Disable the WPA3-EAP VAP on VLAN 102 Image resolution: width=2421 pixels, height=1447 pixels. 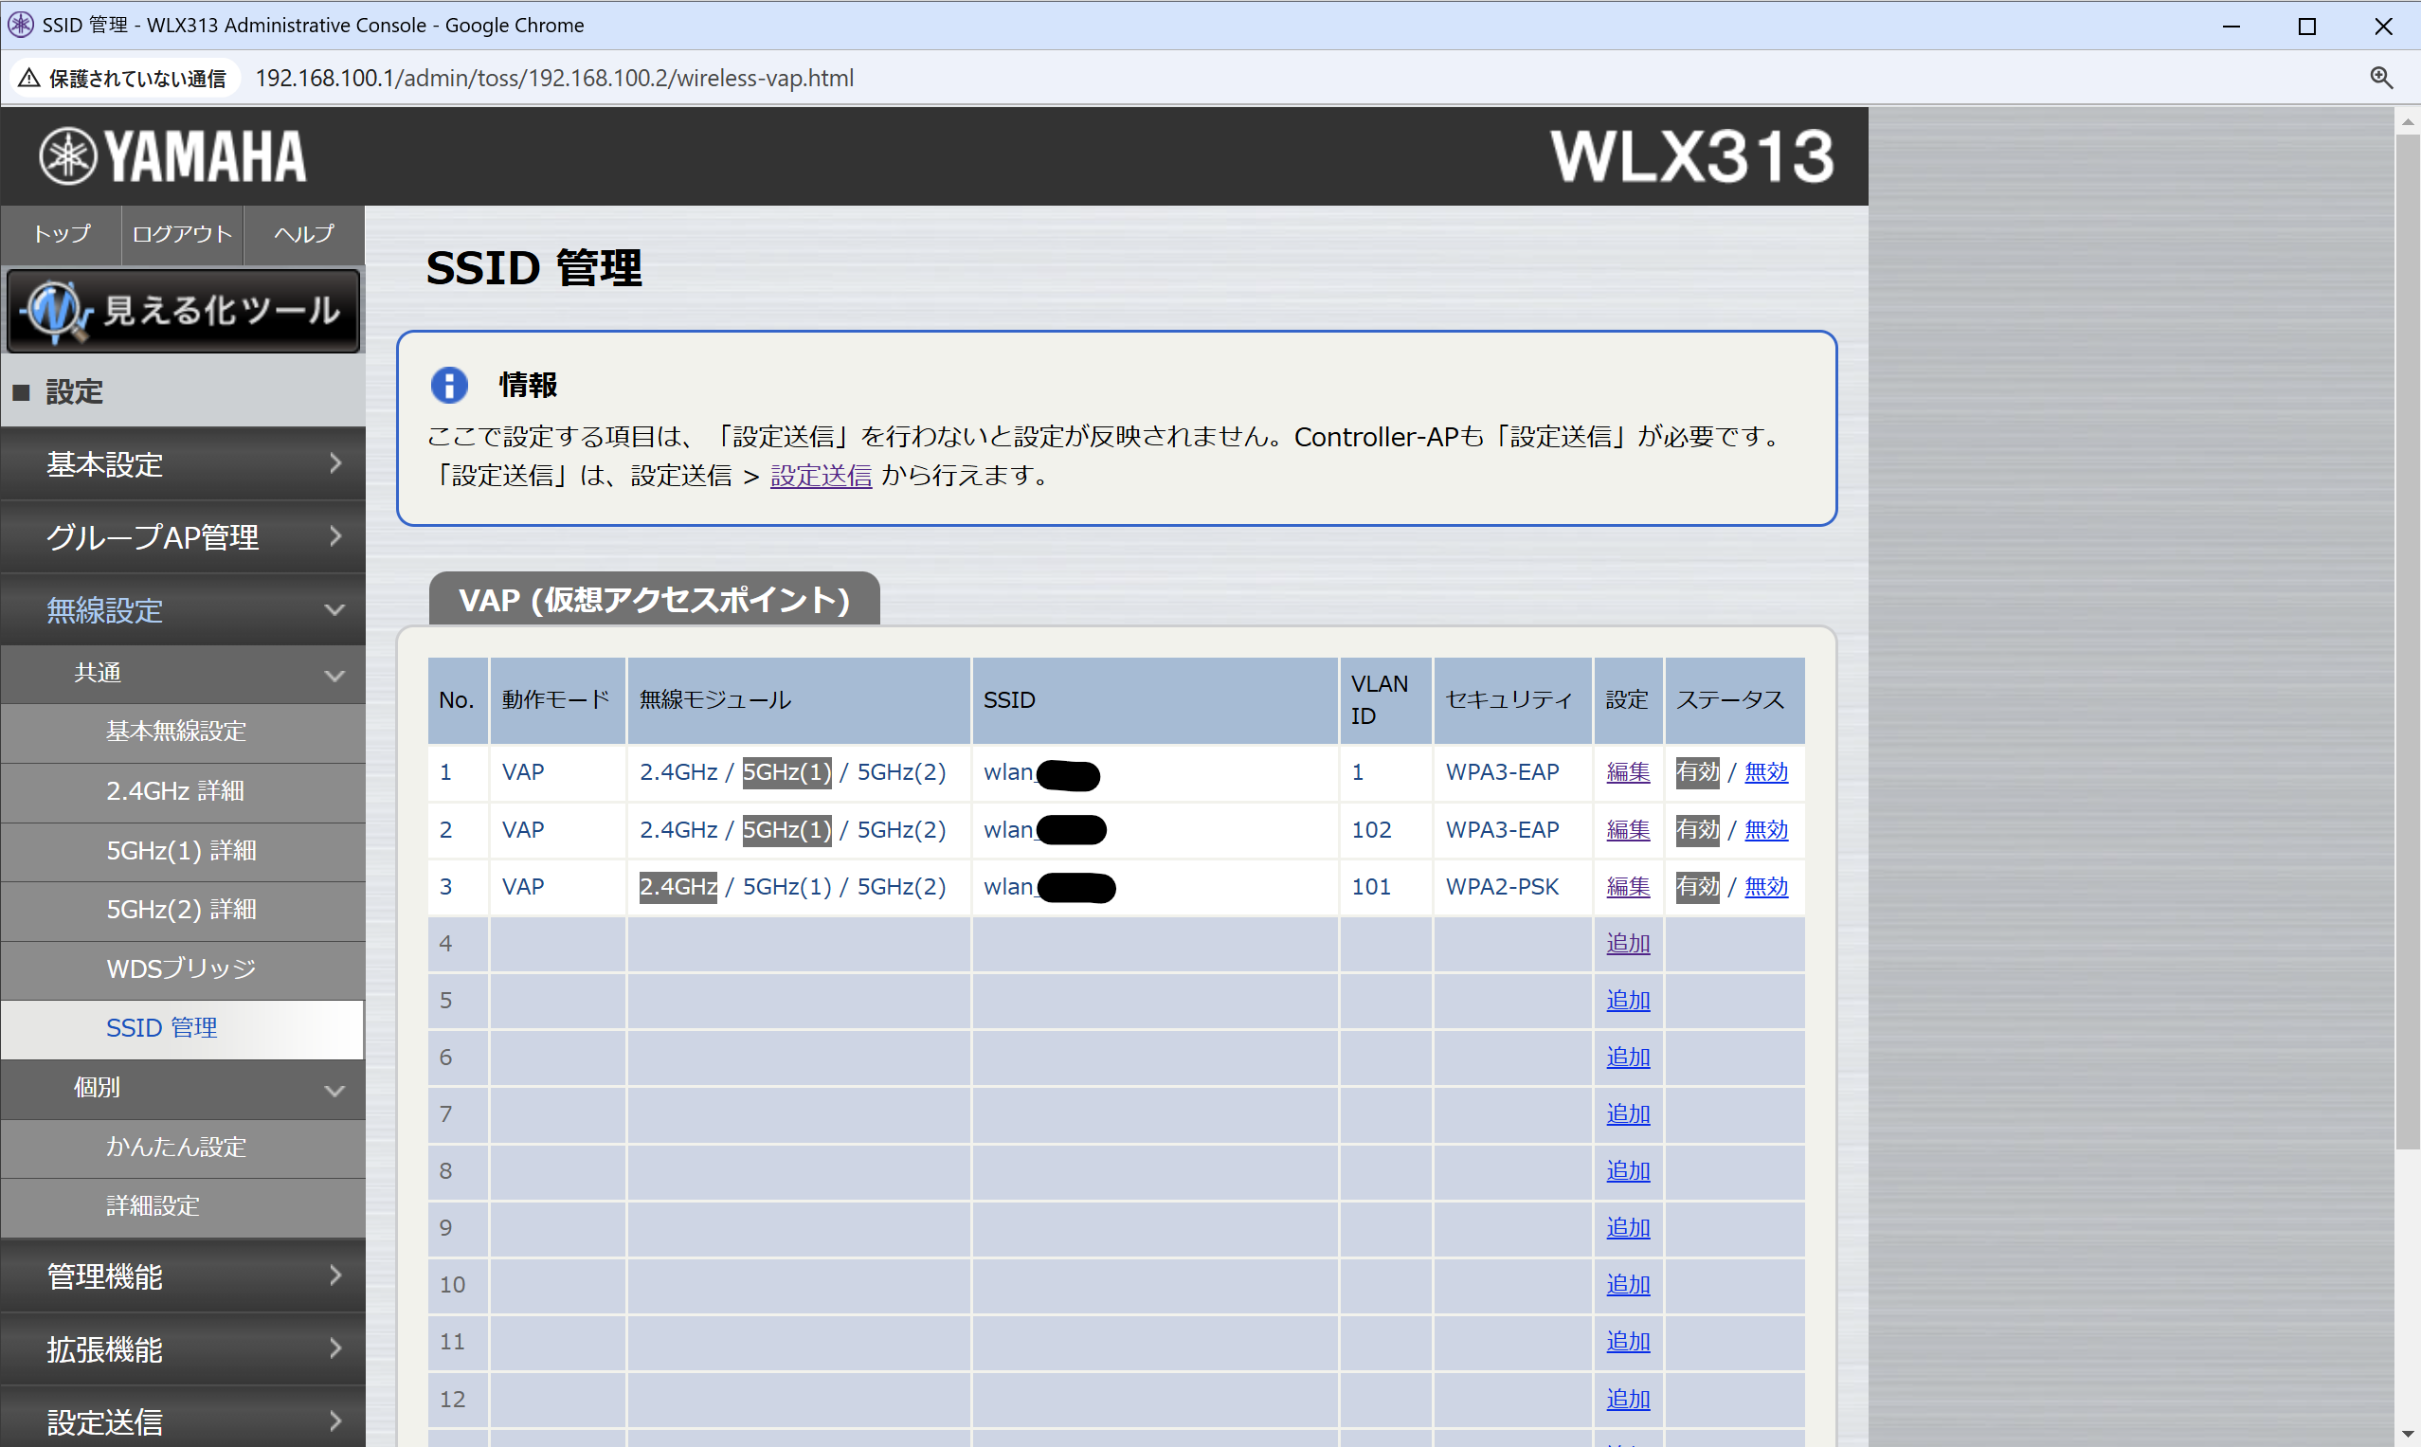1764,830
